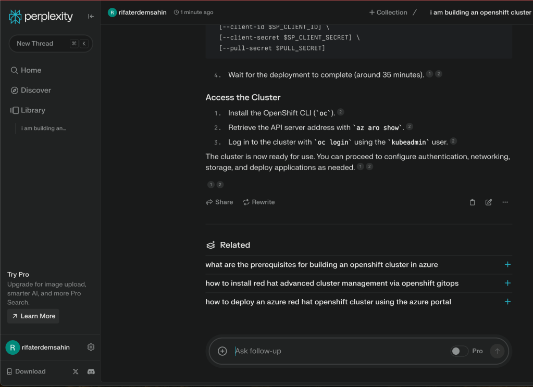Screen dimensions: 533x387
Task: Click Download app link
Action: click(26, 371)
